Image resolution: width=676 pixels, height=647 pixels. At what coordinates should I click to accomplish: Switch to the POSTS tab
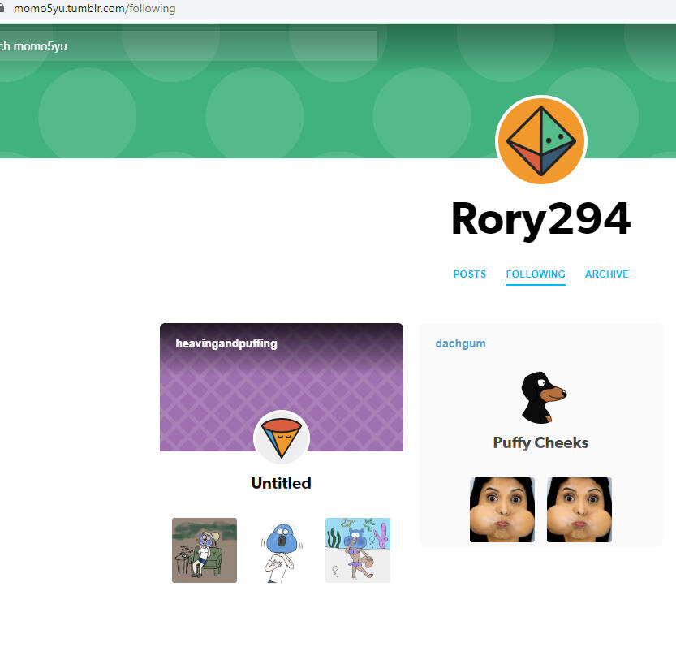(470, 274)
